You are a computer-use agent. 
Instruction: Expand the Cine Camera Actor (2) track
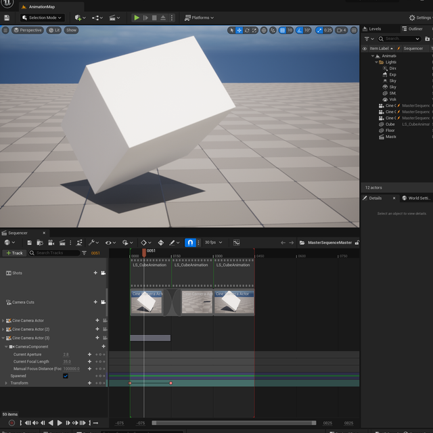point(3,329)
